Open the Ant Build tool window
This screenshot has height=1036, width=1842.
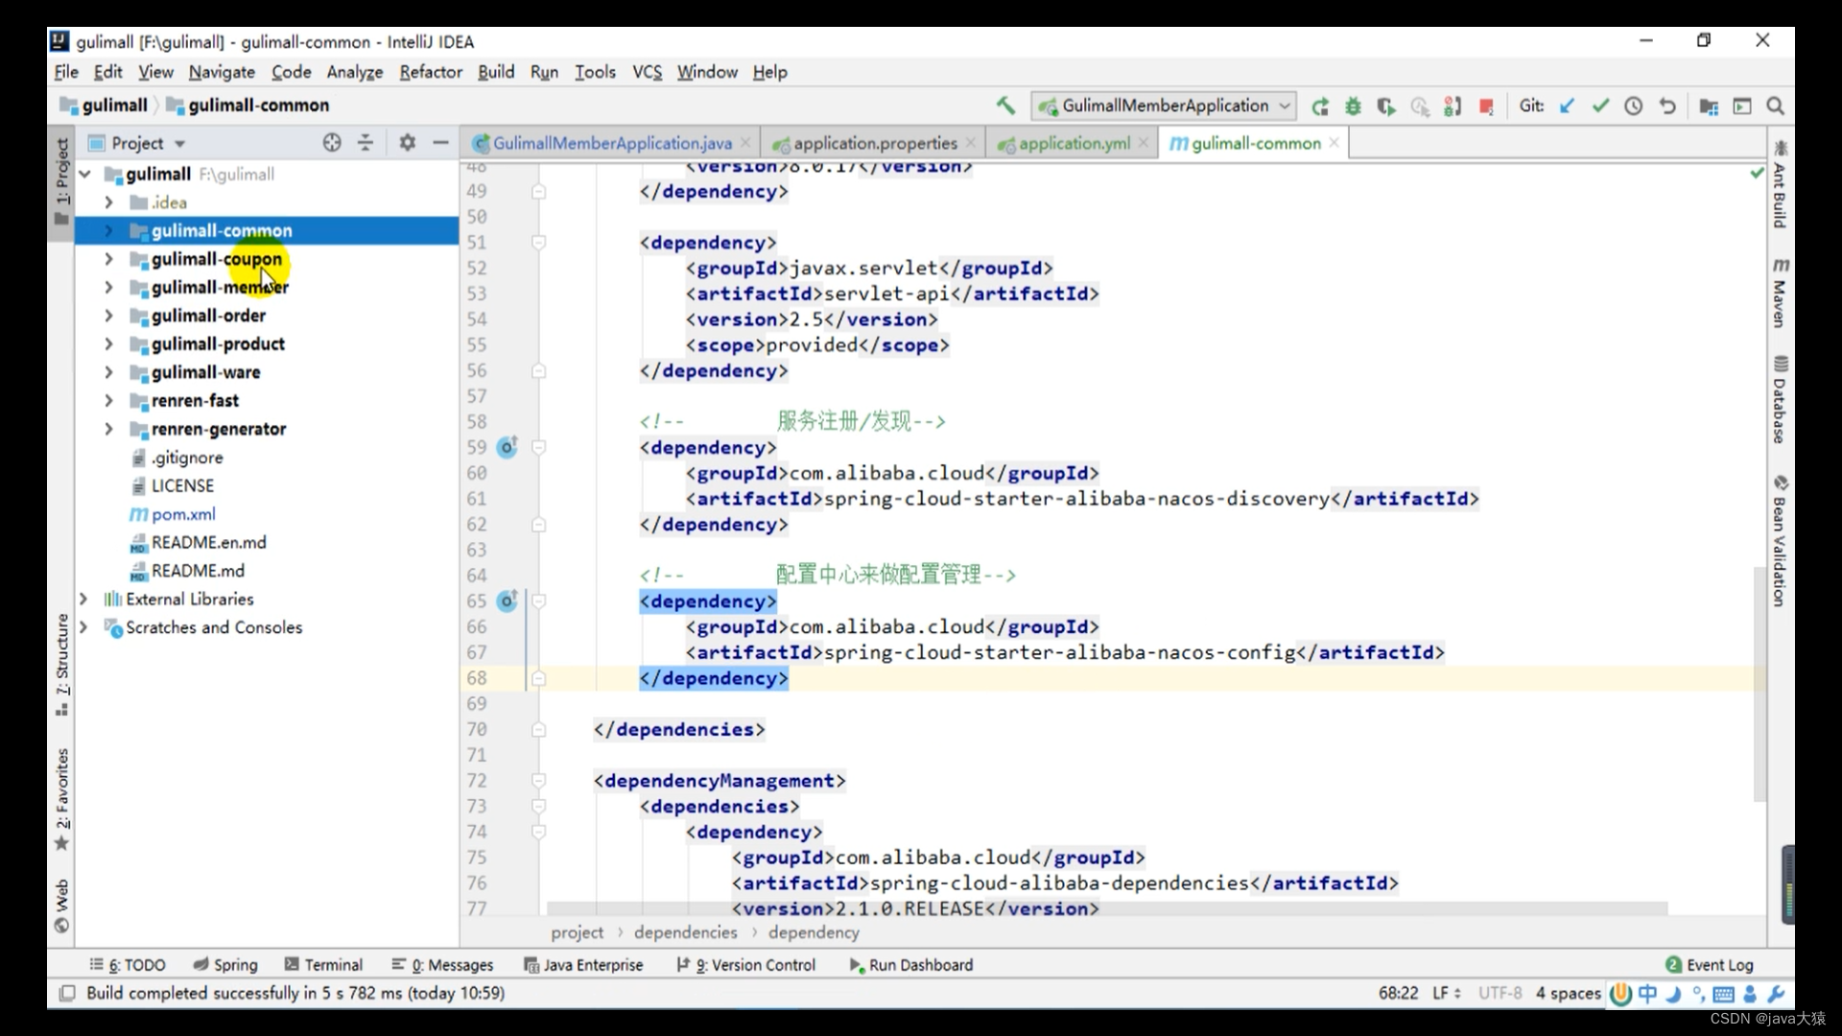pos(1781,184)
